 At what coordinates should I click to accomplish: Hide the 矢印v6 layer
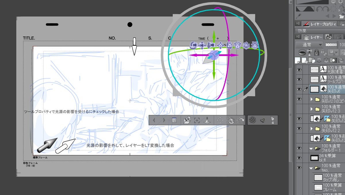[299, 89]
